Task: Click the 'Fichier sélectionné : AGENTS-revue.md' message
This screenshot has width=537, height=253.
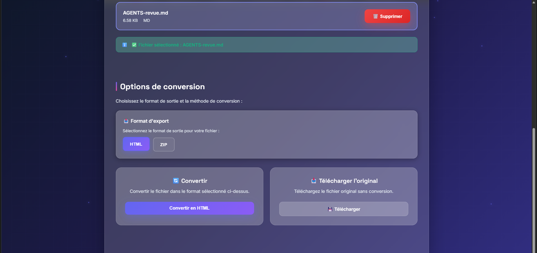Action: click(181, 45)
